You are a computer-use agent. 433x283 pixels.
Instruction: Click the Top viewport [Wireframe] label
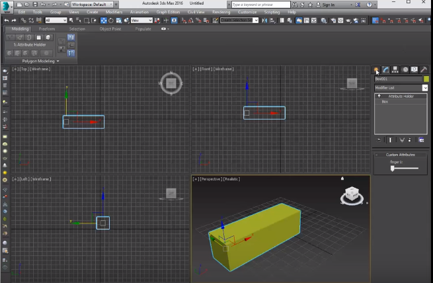(x=40, y=69)
